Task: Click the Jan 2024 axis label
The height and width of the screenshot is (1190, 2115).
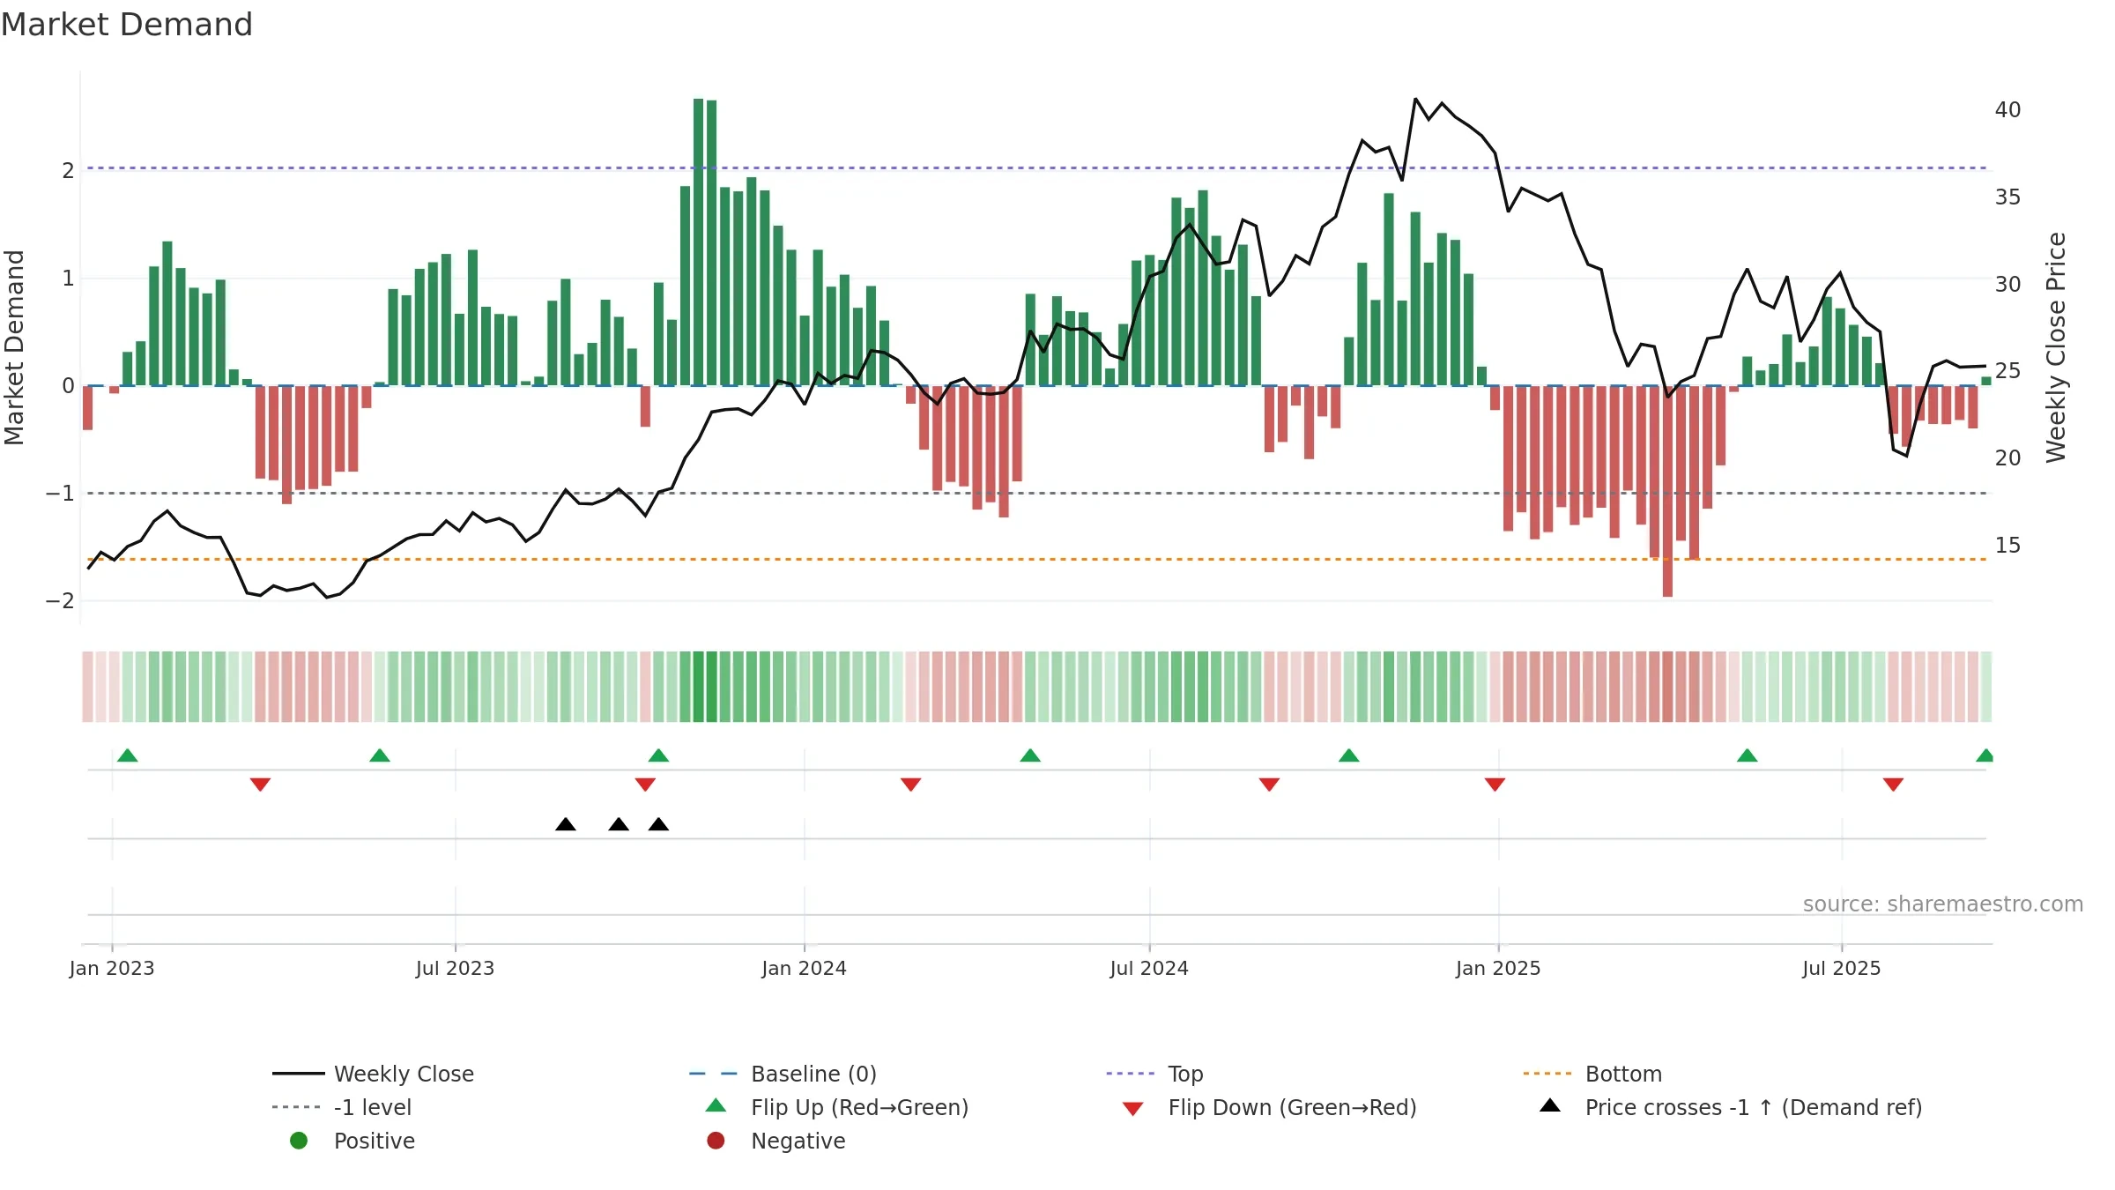Action: coord(805,969)
